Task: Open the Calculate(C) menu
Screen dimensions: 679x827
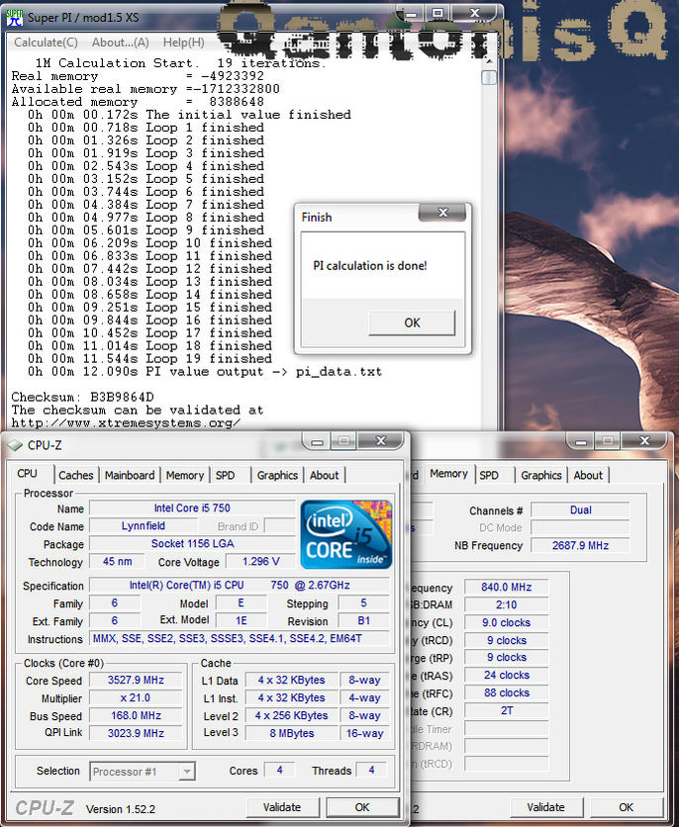Action: coord(46,43)
